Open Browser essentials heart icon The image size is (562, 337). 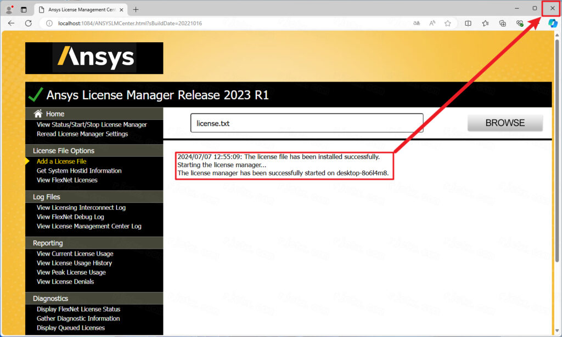520,23
